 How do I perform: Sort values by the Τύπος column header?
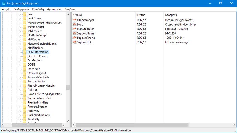click(x=149, y=15)
